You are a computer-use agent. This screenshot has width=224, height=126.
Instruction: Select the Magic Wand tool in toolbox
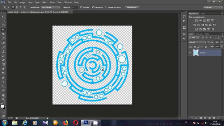click(x=3, y=30)
